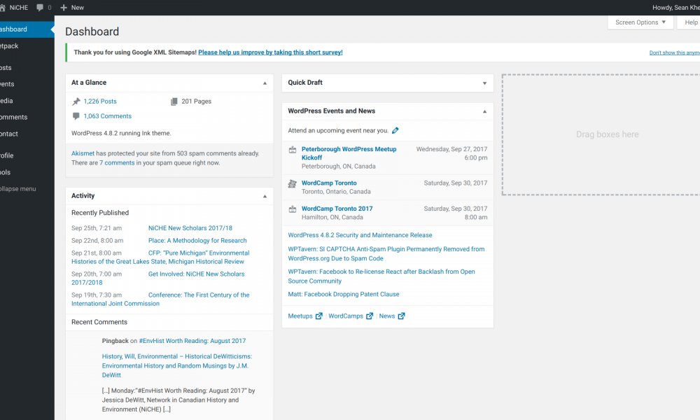This screenshot has width=700, height=420.
Task: Collapse the At a Glance panel
Action: click(x=265, y=83)
